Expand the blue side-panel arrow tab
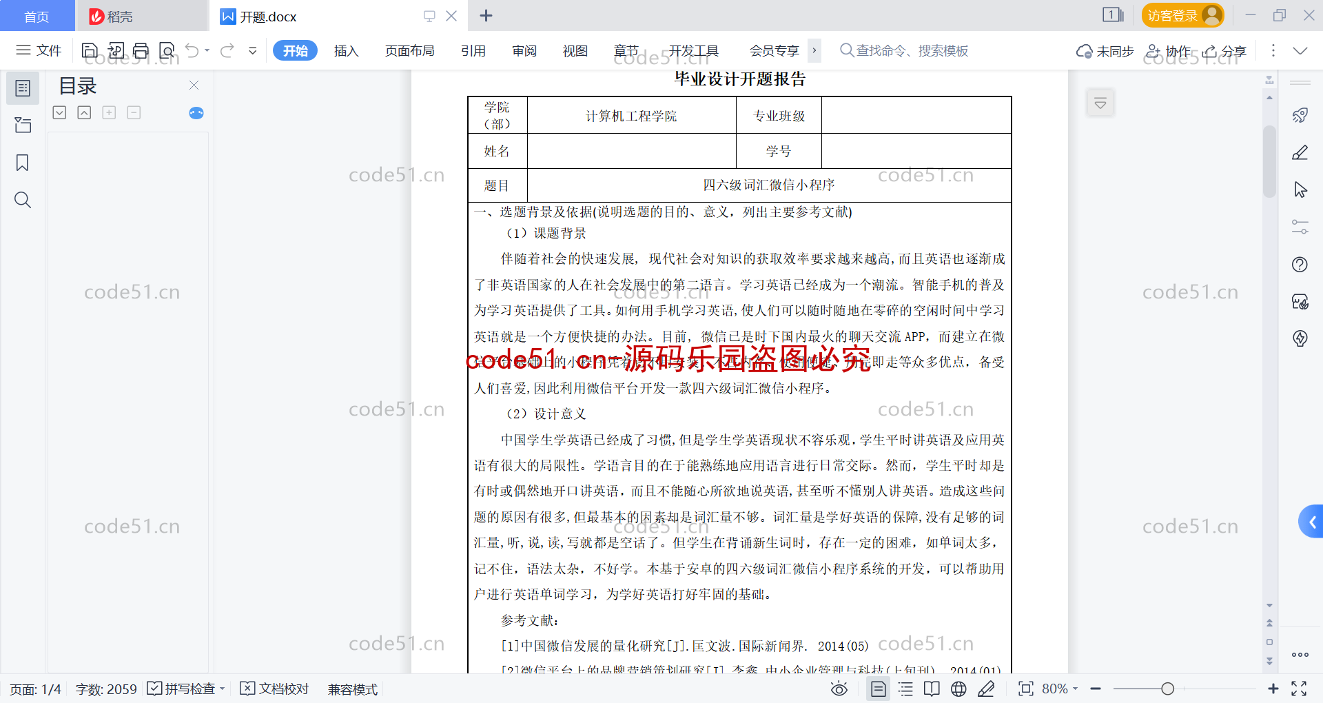This screenshot has width=1323, height=703. click(x=1311, y=522)
